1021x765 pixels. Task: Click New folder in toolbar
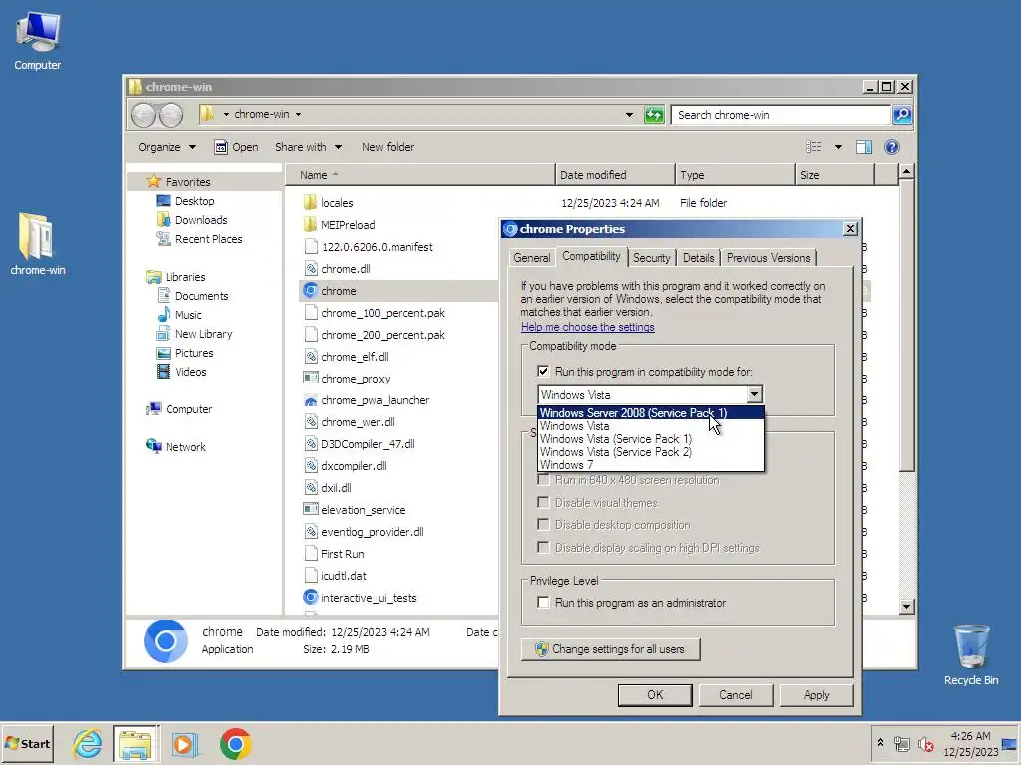388,147
